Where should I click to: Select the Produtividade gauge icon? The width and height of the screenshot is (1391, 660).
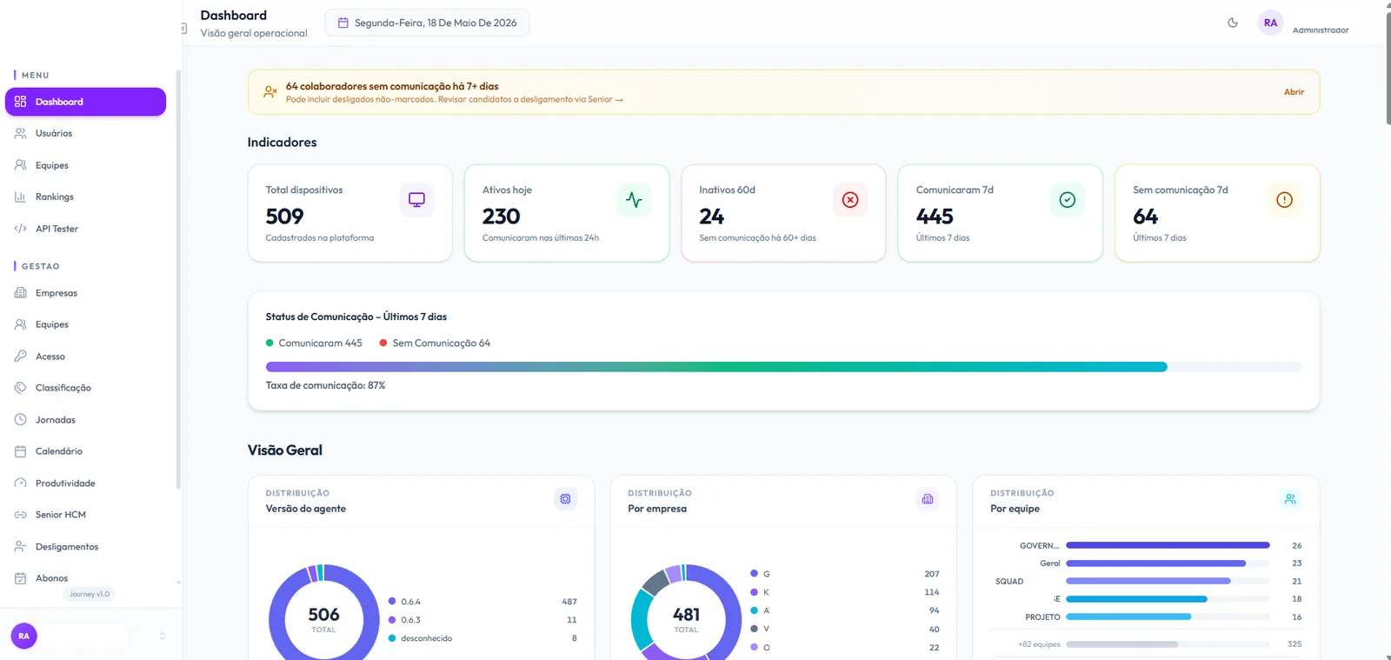(20, 483)
